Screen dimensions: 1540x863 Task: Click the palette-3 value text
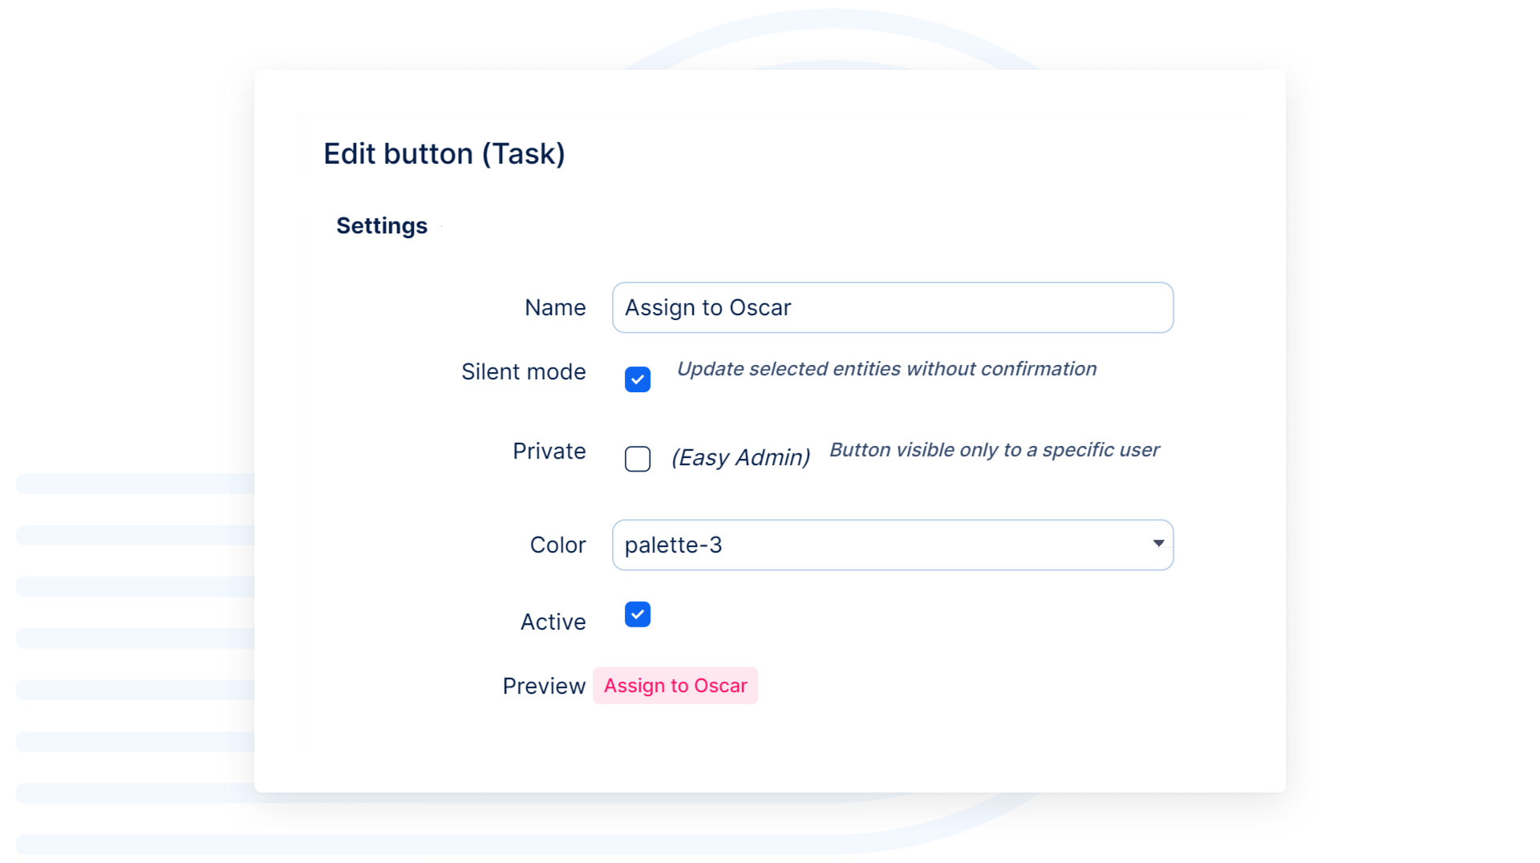point(674,545)
